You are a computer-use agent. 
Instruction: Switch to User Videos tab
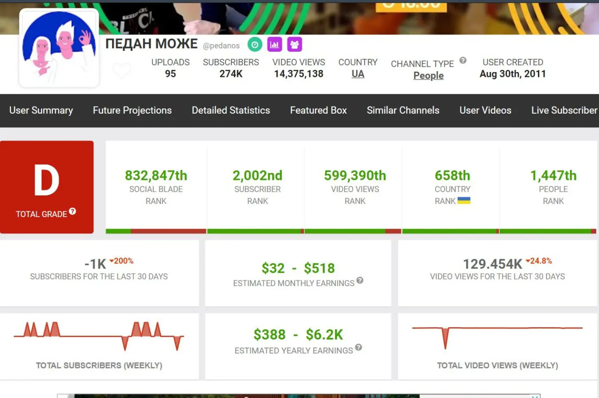pyautogui.click(x=486, y=111)
